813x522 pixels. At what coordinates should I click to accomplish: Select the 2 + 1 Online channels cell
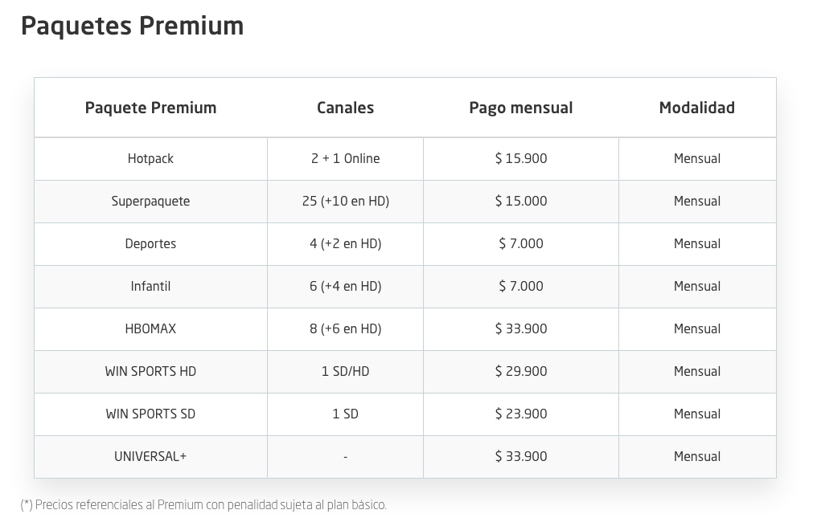(x=345, y=158)
